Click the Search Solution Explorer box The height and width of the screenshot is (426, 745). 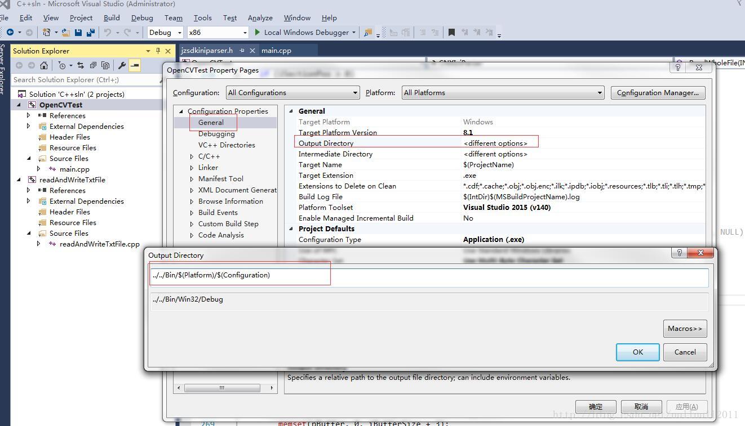click(x=85, y=80)
